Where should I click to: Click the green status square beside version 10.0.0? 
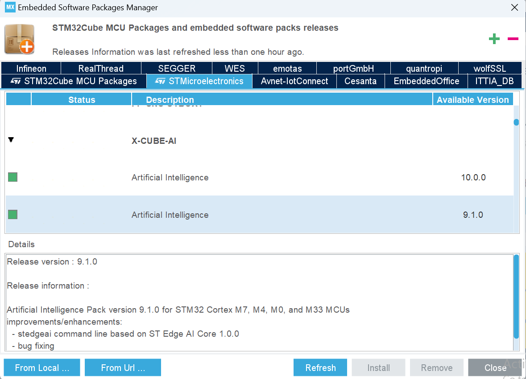12,177
